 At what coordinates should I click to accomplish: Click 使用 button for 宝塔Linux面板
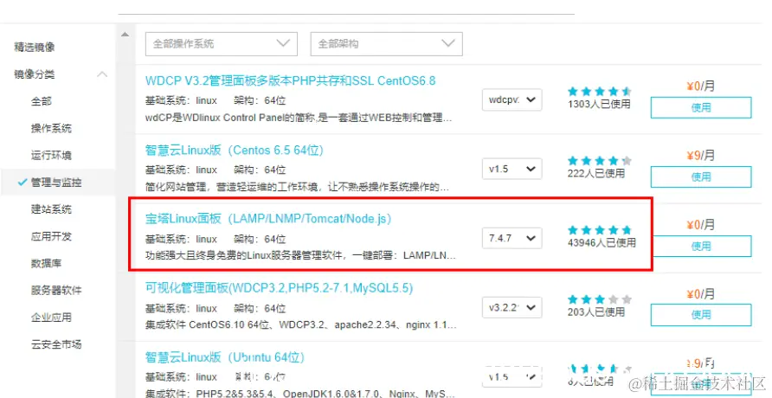pos(701,246)
